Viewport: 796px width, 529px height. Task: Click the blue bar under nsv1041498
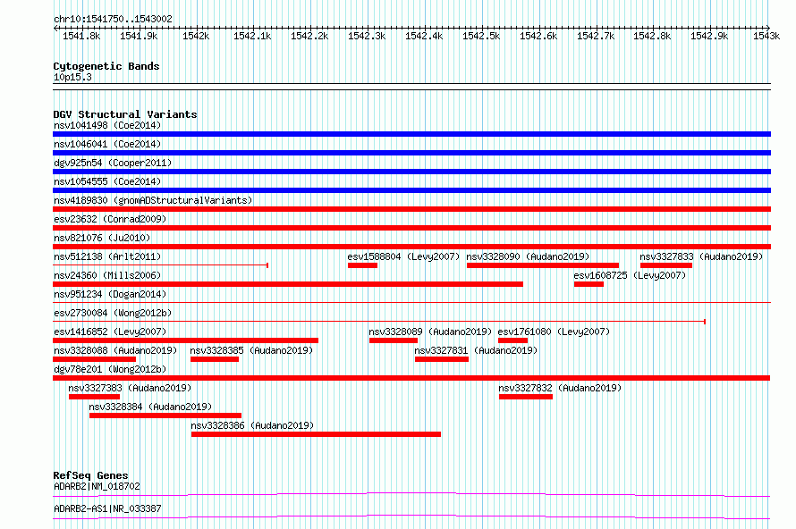pyautogui.click(x=411, y=134)
